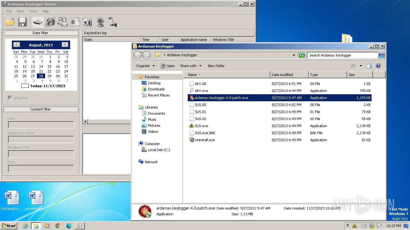Click the Windows Start button
This screenshot has width=410, height=230.
9,226
